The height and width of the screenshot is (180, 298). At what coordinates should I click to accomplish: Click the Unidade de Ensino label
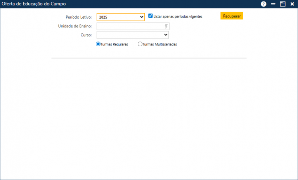coord(75,26)
